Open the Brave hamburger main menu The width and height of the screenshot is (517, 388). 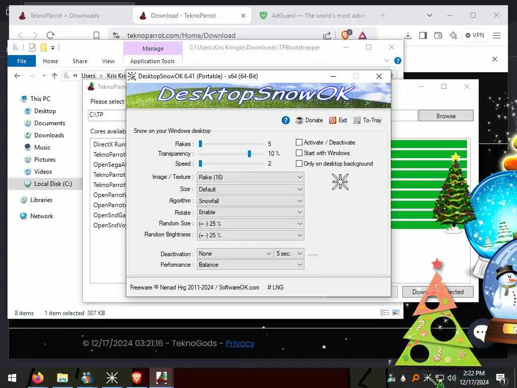tap(497, 35)
